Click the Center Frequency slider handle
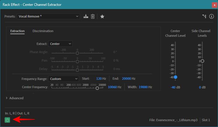 click(x=97, y=88)
